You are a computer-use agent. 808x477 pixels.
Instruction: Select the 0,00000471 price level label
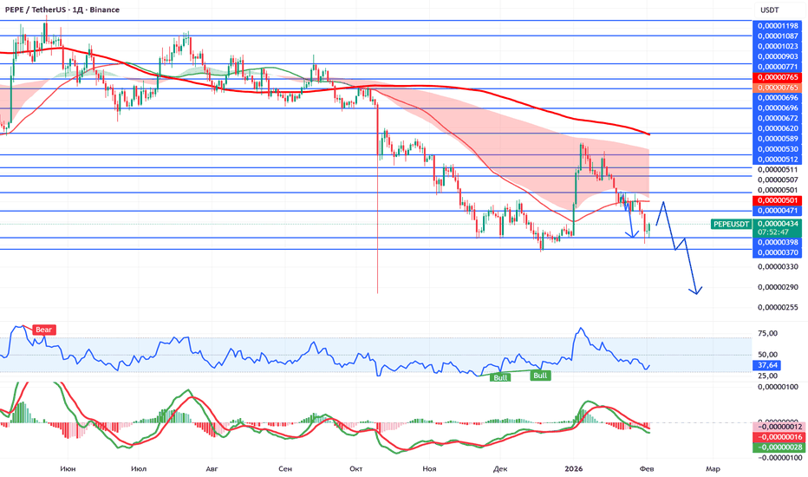click(777, 211)
